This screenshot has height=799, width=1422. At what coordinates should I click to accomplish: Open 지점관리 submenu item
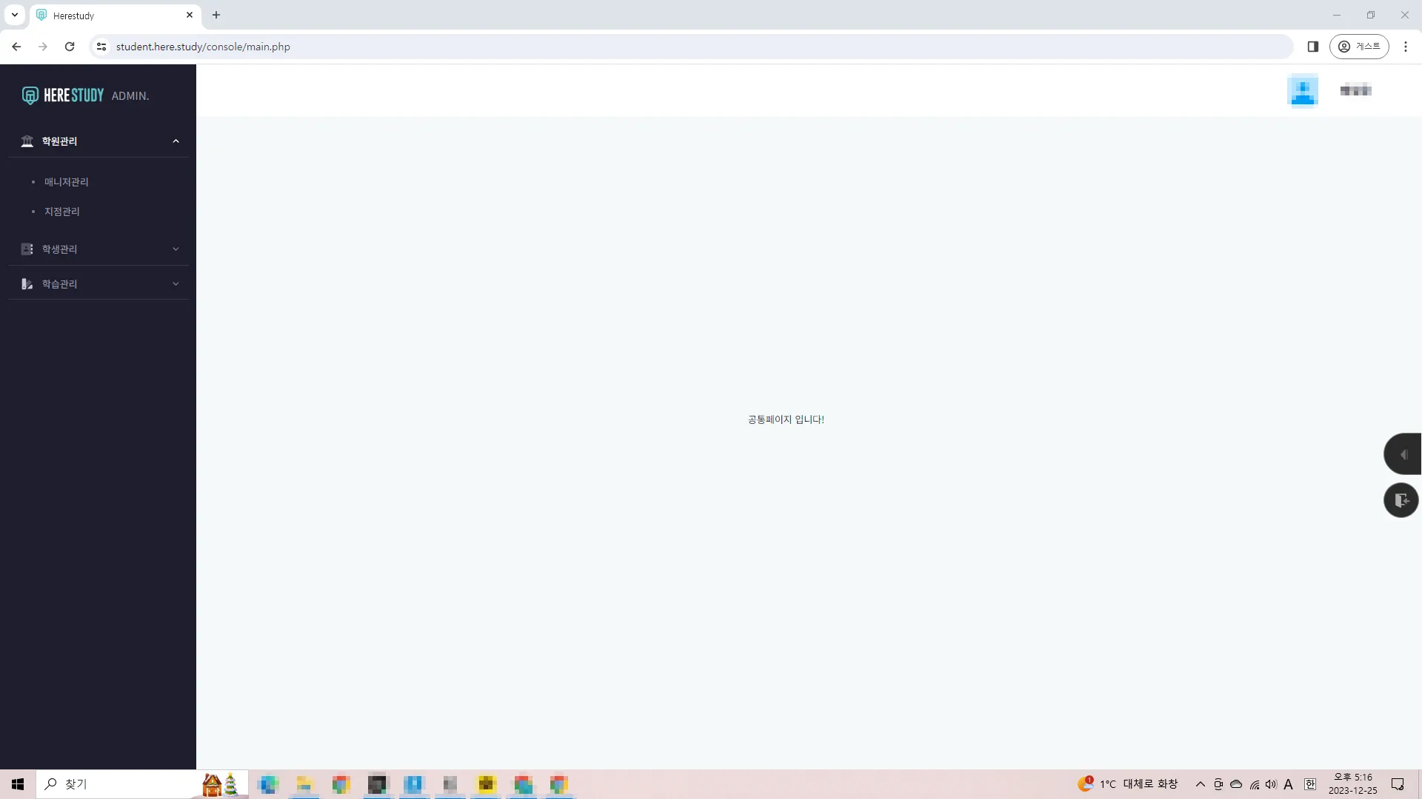pyautogui.click(x=61, y=212)
